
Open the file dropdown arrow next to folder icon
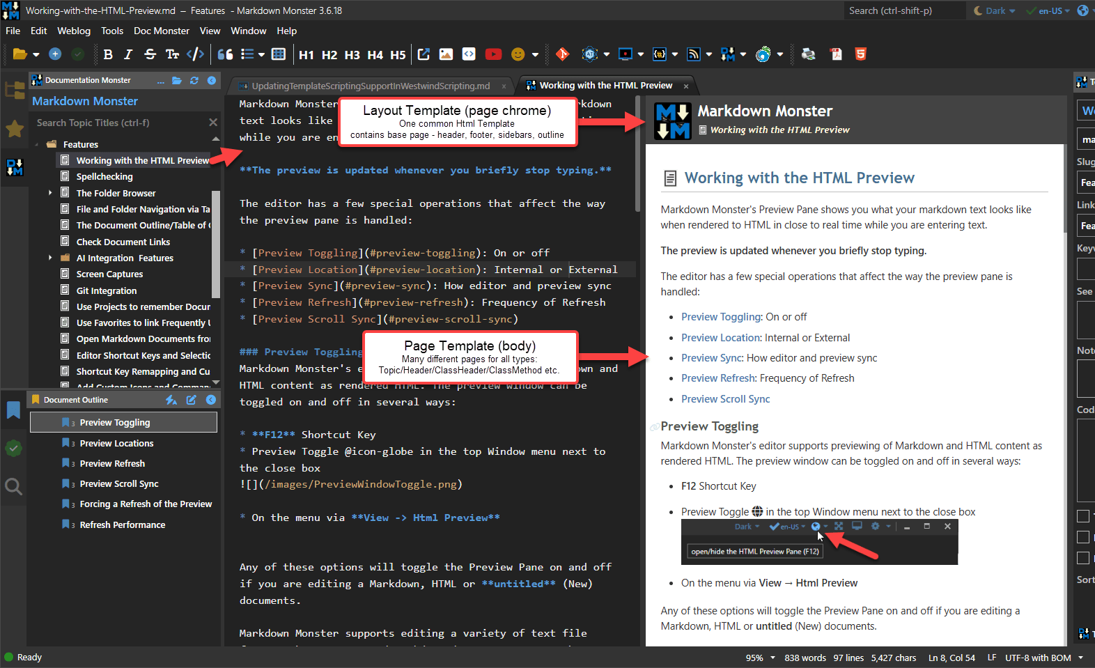[x=36, y=54]
